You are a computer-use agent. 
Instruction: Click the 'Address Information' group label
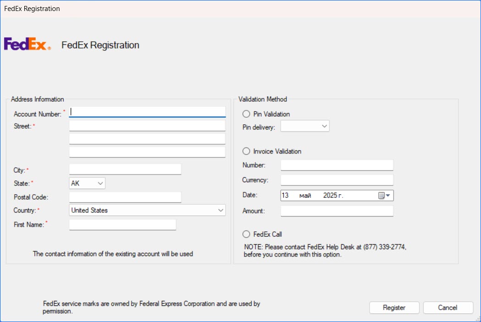tap(38, 99)
